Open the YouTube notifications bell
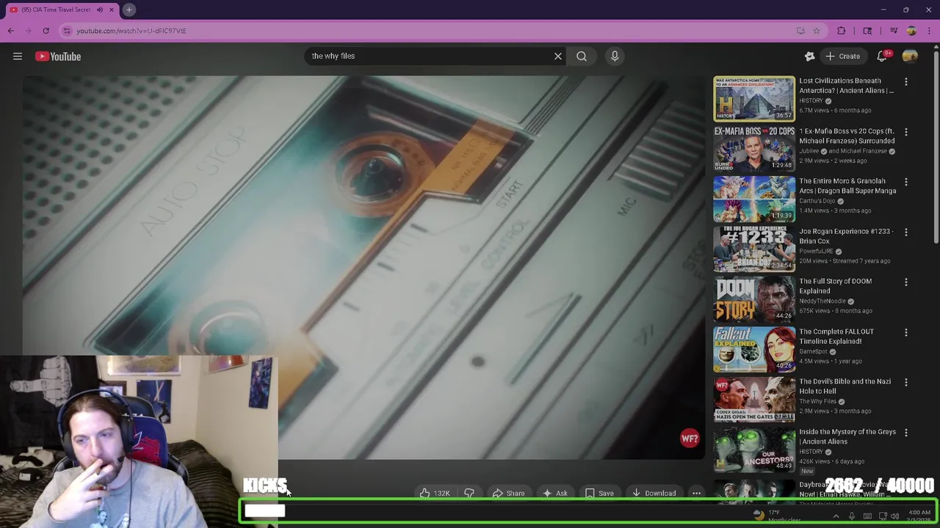 tap(882, 56)
